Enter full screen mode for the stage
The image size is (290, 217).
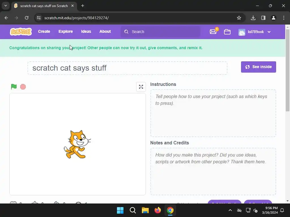pyautogui.click(x=141, y=87)
